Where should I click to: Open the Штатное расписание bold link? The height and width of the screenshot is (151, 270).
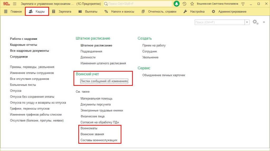coord(96,45)
